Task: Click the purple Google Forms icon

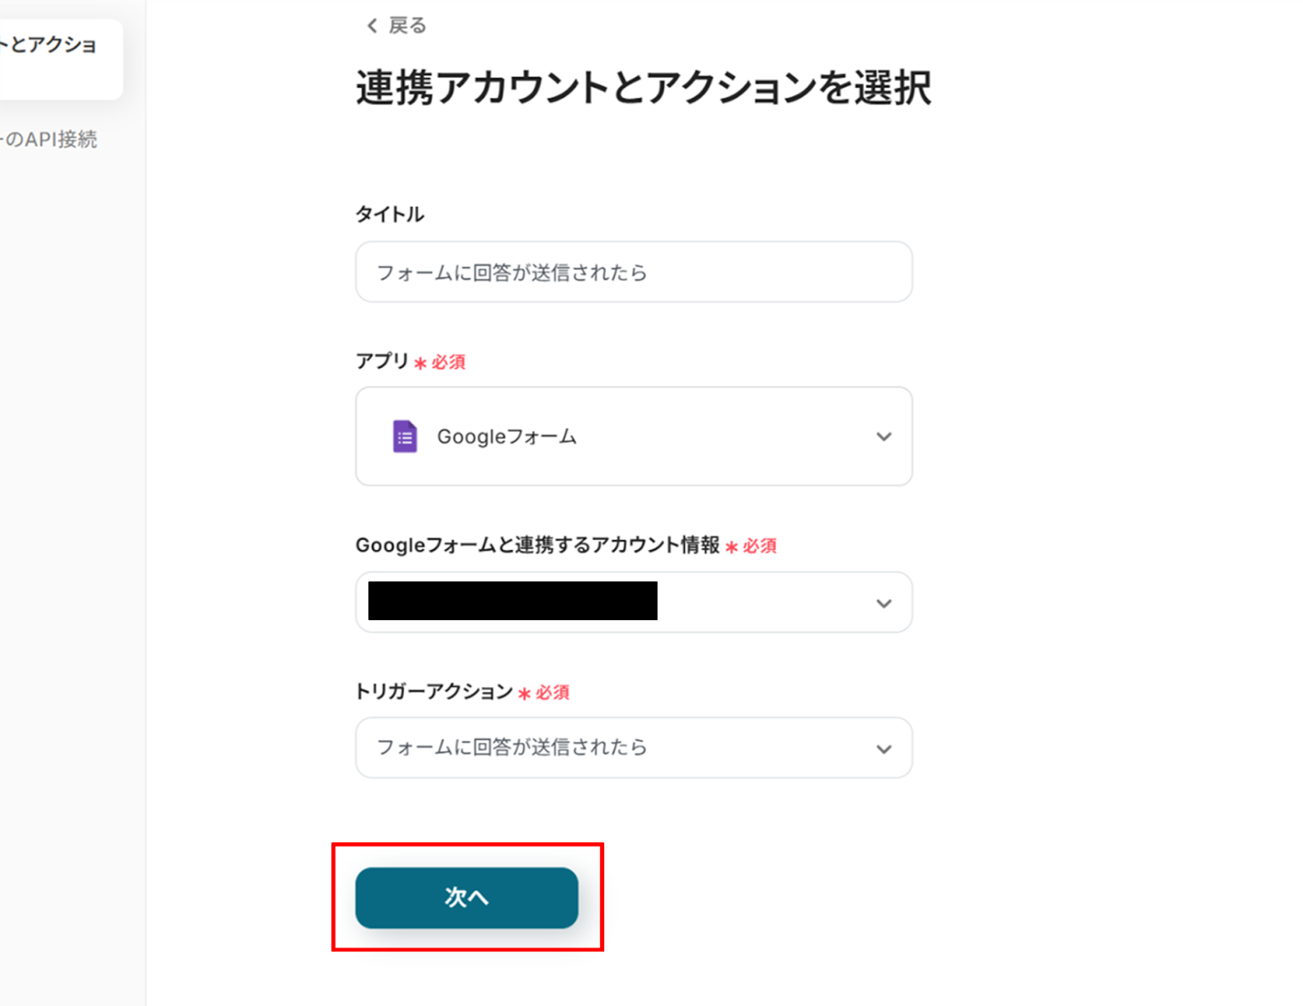Action: 405,436
